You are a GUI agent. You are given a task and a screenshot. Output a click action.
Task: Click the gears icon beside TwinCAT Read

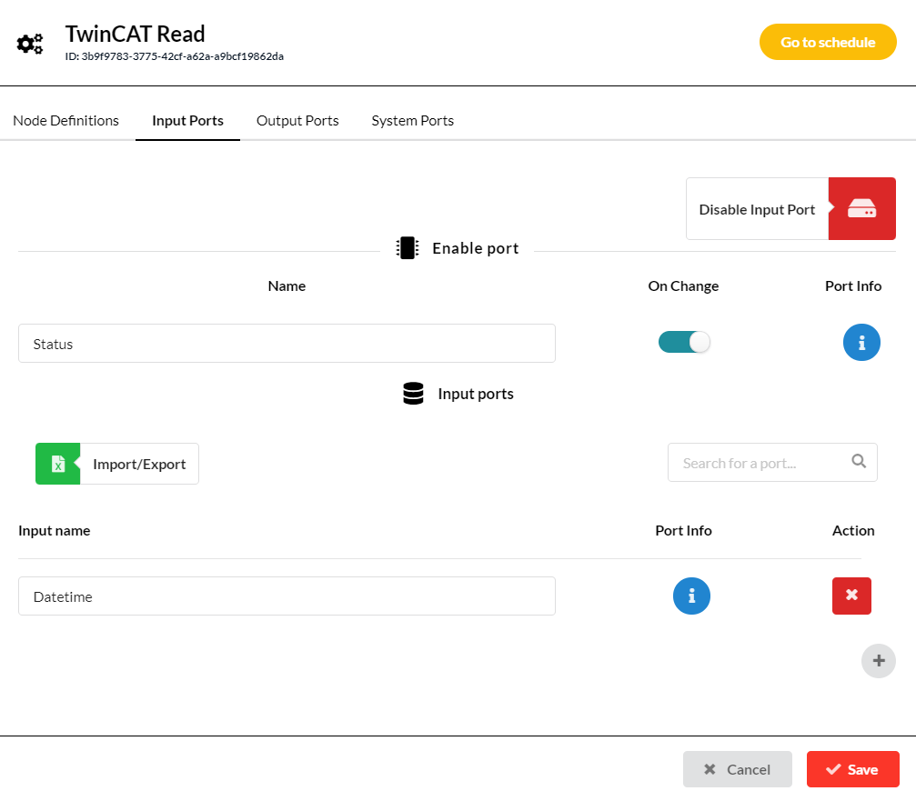[x=30, y=44]
